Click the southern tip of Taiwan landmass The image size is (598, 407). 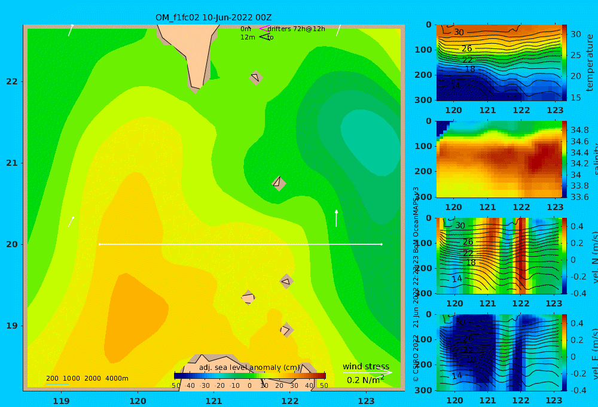click(x=195, y=89)
